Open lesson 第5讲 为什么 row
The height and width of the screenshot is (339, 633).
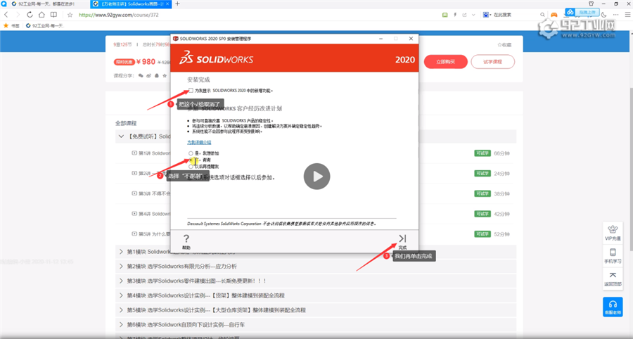(x=316, y=234)
